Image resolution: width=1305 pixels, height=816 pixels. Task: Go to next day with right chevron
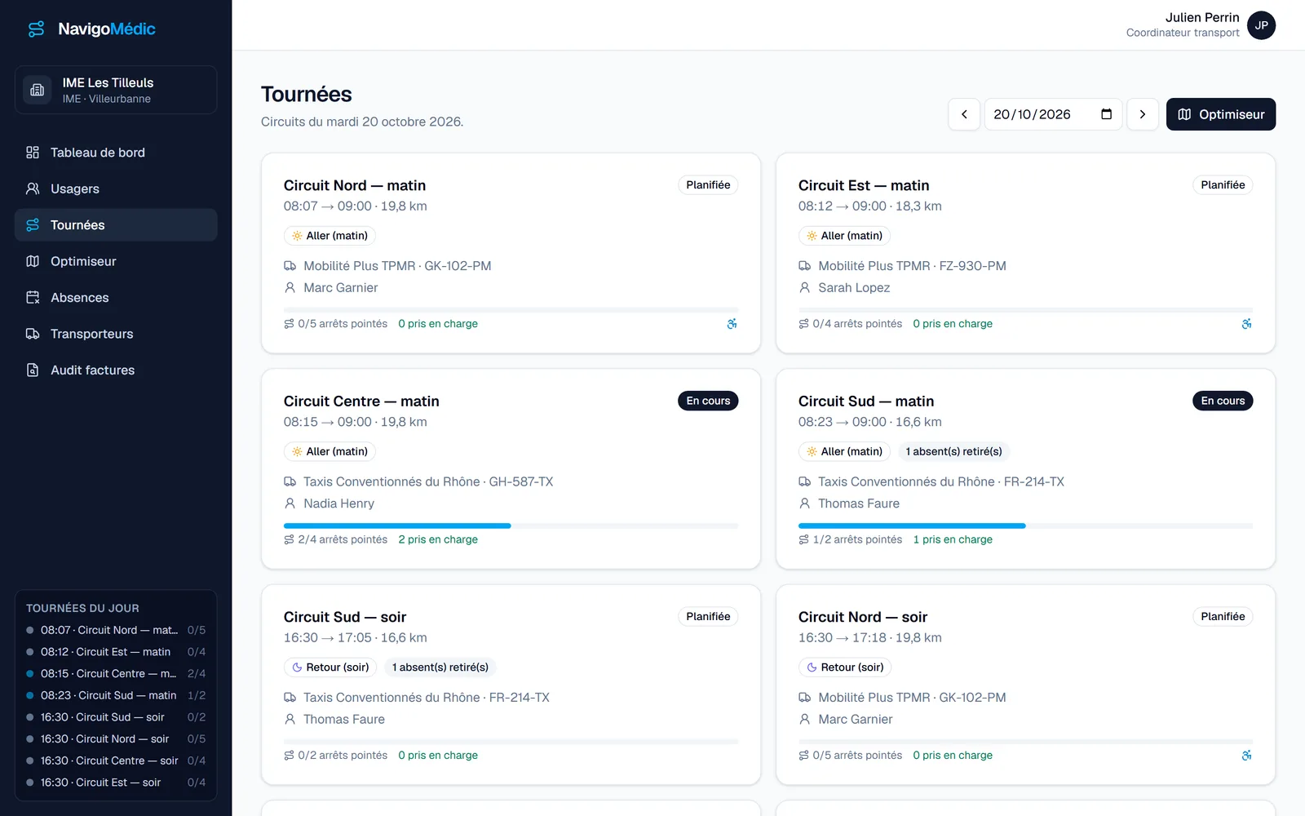pos(1143,114)
